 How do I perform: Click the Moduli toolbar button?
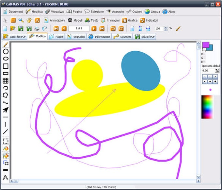coord(75,20)
